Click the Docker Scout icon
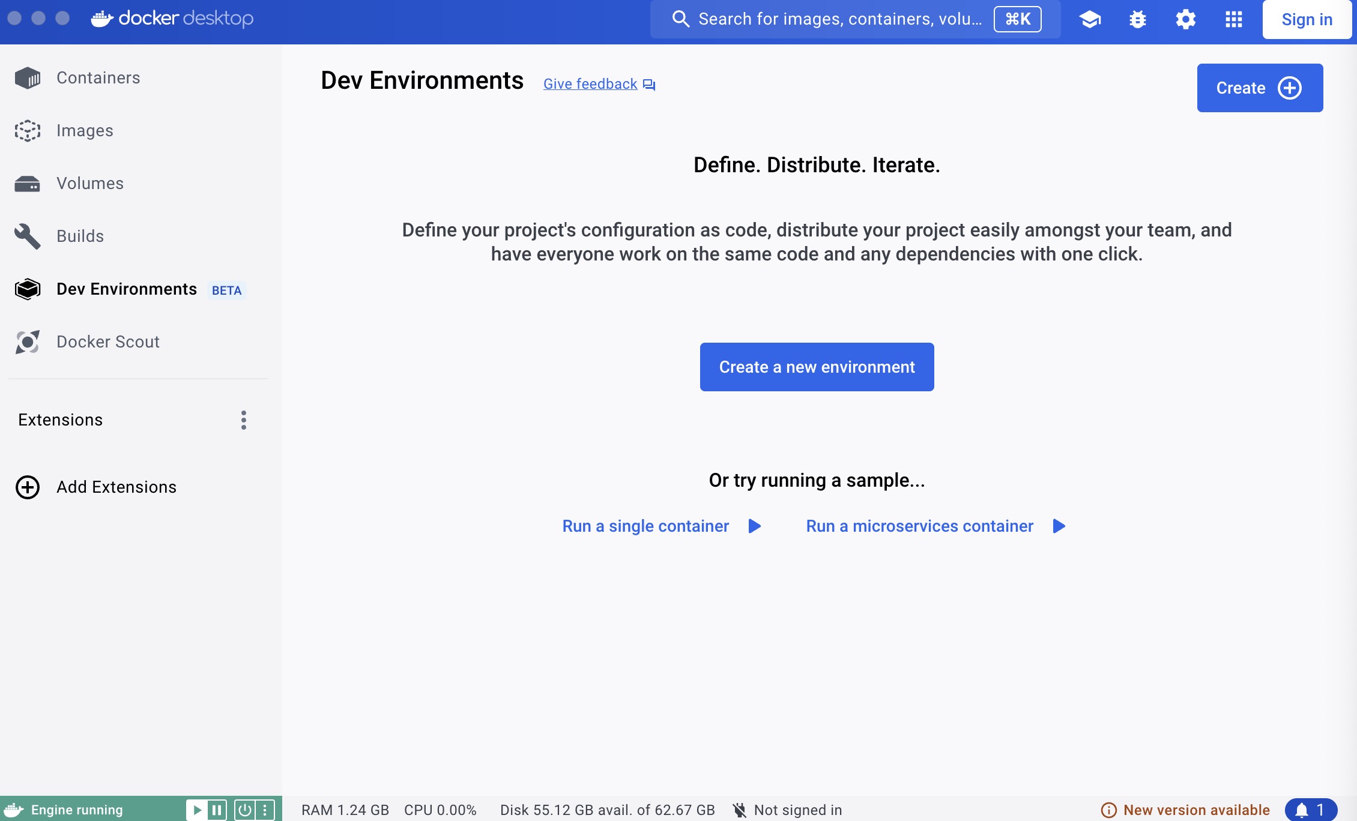Viewport: 1357px width, 821px height. [28, 342]
